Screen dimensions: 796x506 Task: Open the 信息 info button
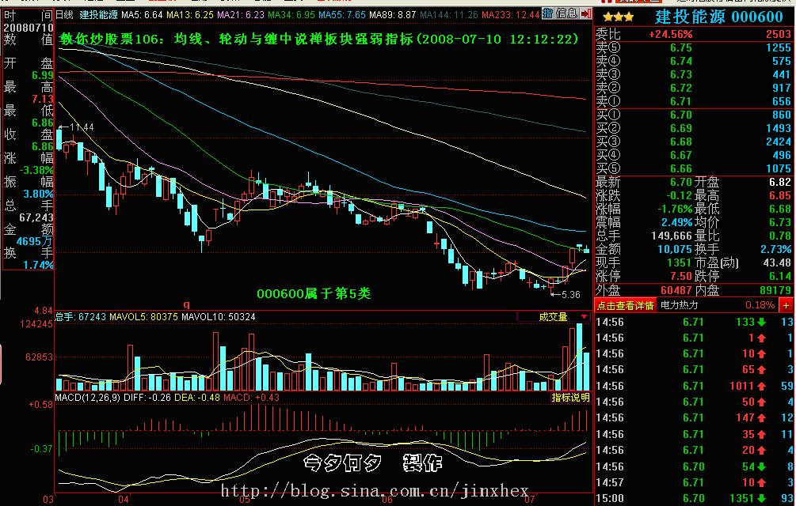pos(566,14)
